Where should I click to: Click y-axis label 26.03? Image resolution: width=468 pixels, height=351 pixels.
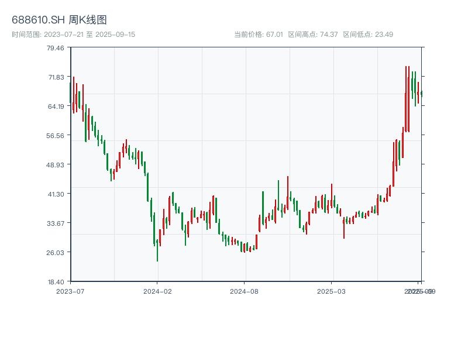(55, 253)
